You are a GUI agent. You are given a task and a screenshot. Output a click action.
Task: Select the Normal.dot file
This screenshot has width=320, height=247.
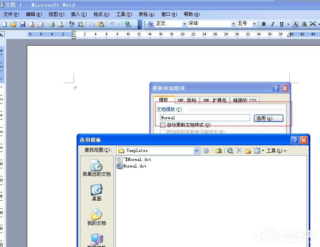click(x=131, y=166)
